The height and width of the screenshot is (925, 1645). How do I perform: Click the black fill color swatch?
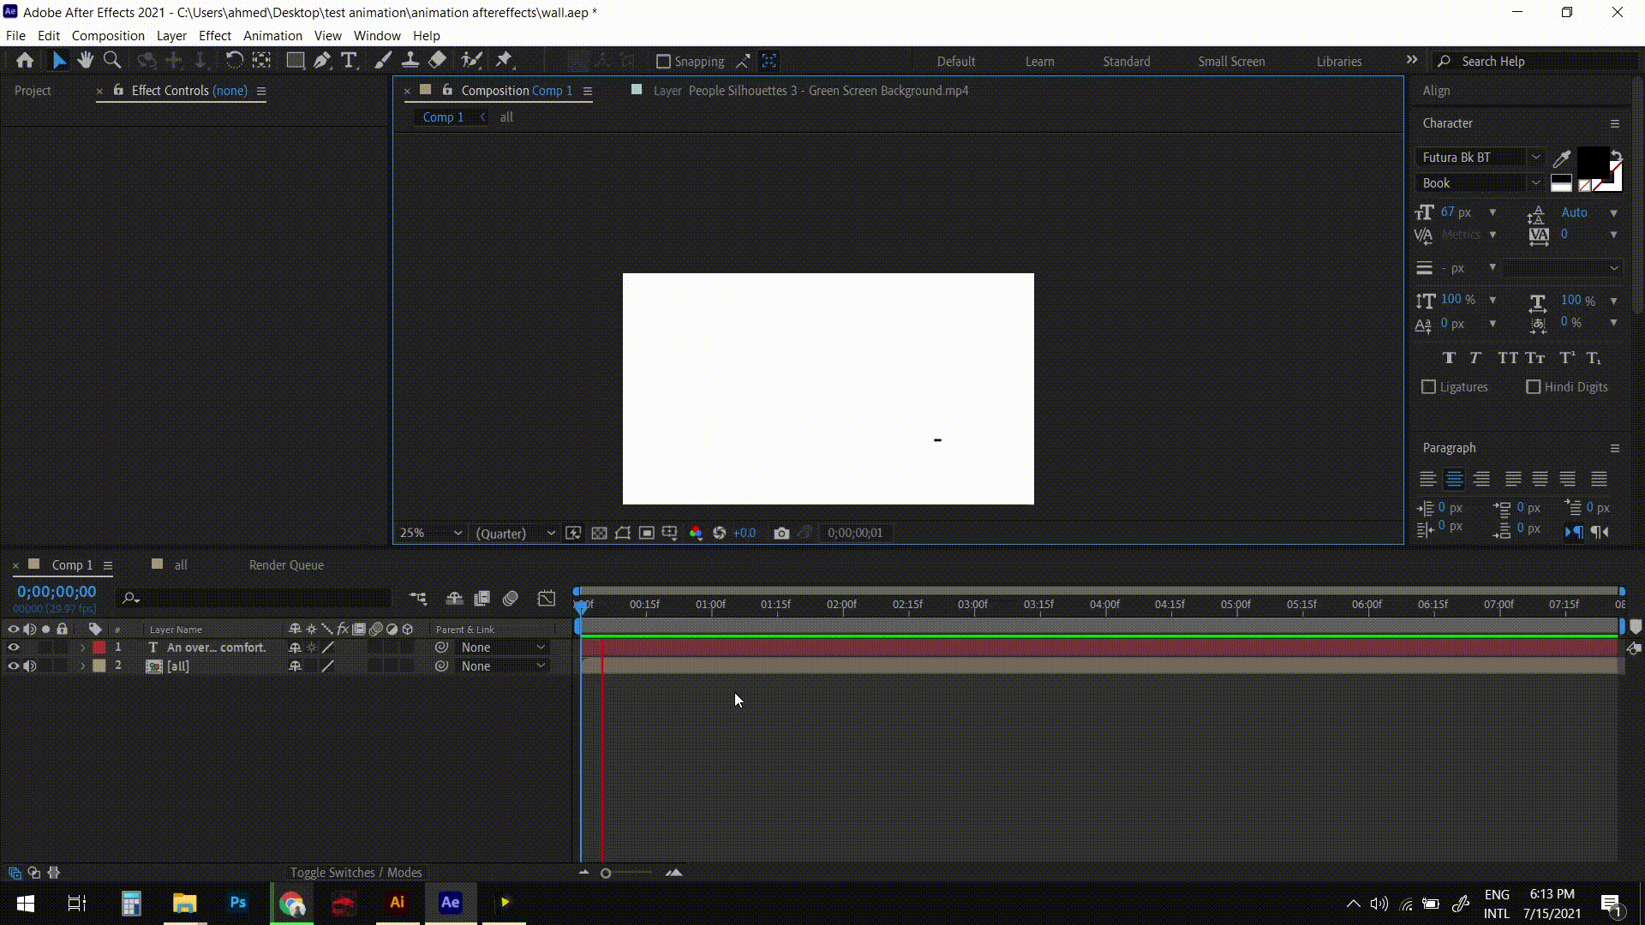click(x=1591, y=160)
